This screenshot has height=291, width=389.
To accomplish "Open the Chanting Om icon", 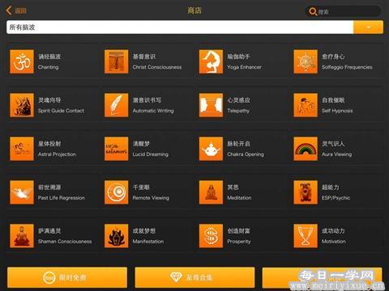I will pyautogui.click(x=22, y=61).
